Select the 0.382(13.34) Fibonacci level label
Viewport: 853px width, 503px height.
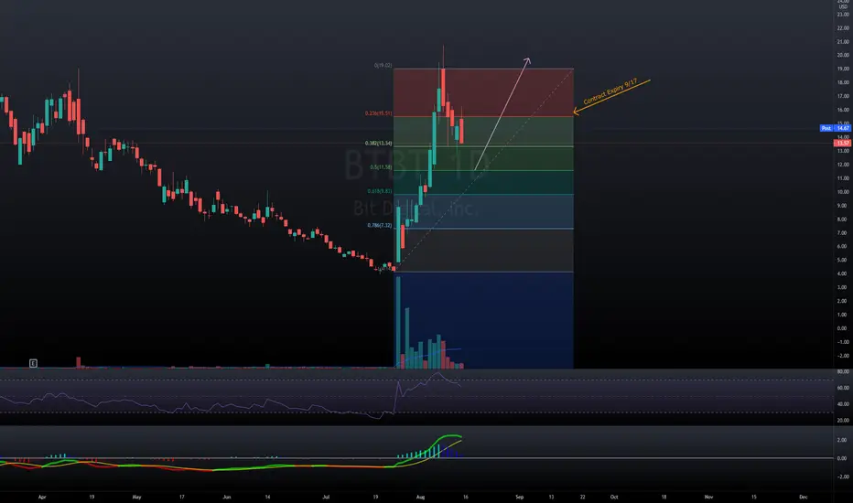click(379, 144)
